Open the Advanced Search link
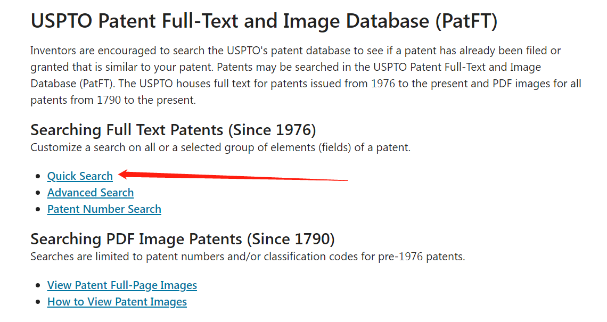This screenshot has width=607, height=322. [91, 193]
